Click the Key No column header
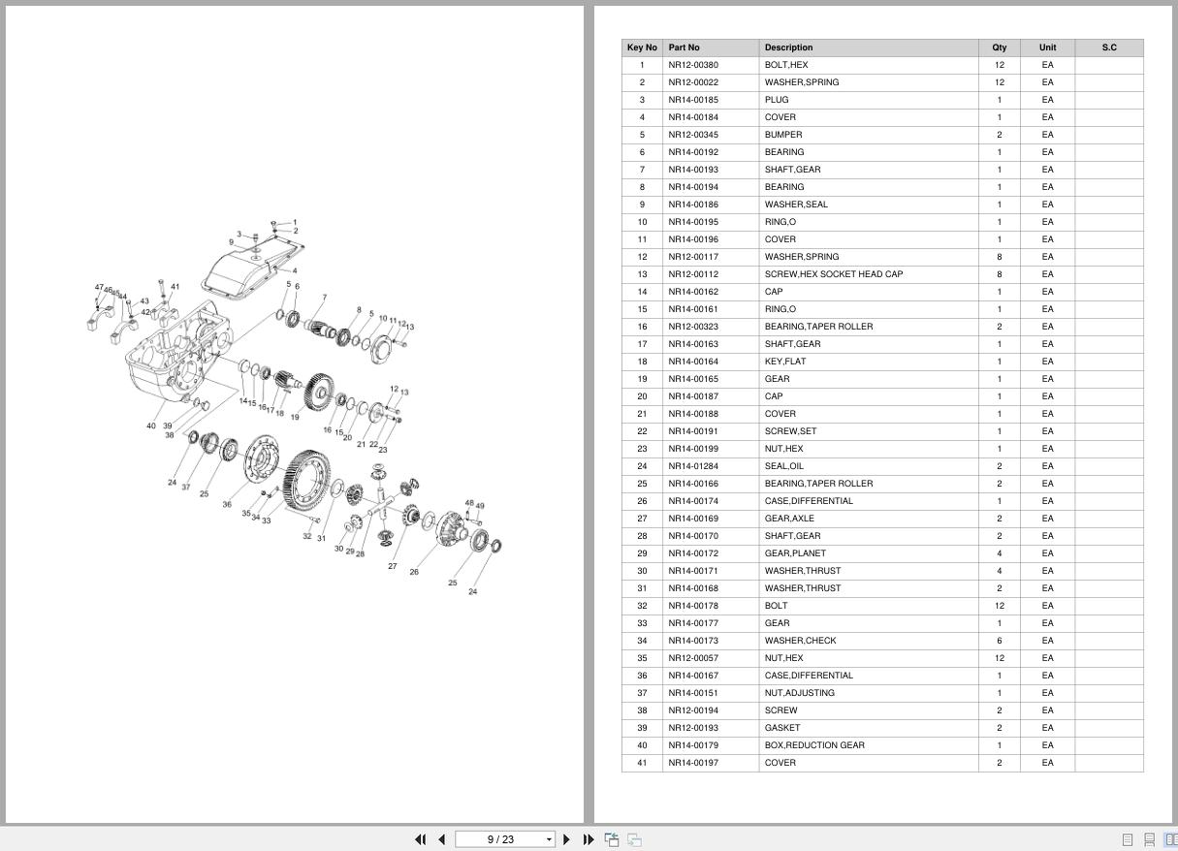Image resolution: width=1178 pixels, height=851 pixels. [642, 47]
